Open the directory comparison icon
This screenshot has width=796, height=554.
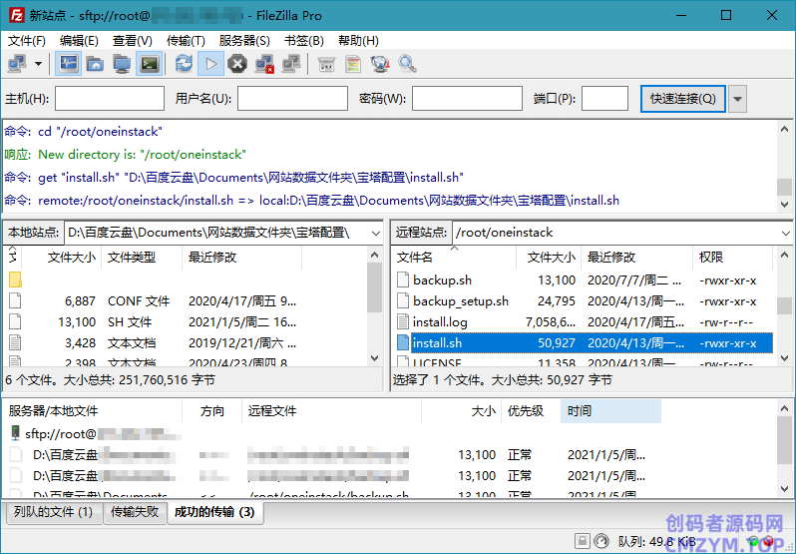[353, 64]
